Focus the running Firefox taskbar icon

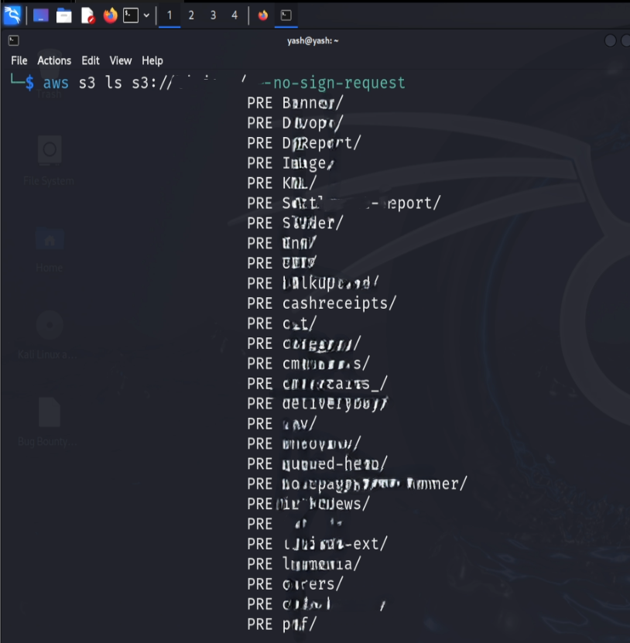(x=262, y=15)
